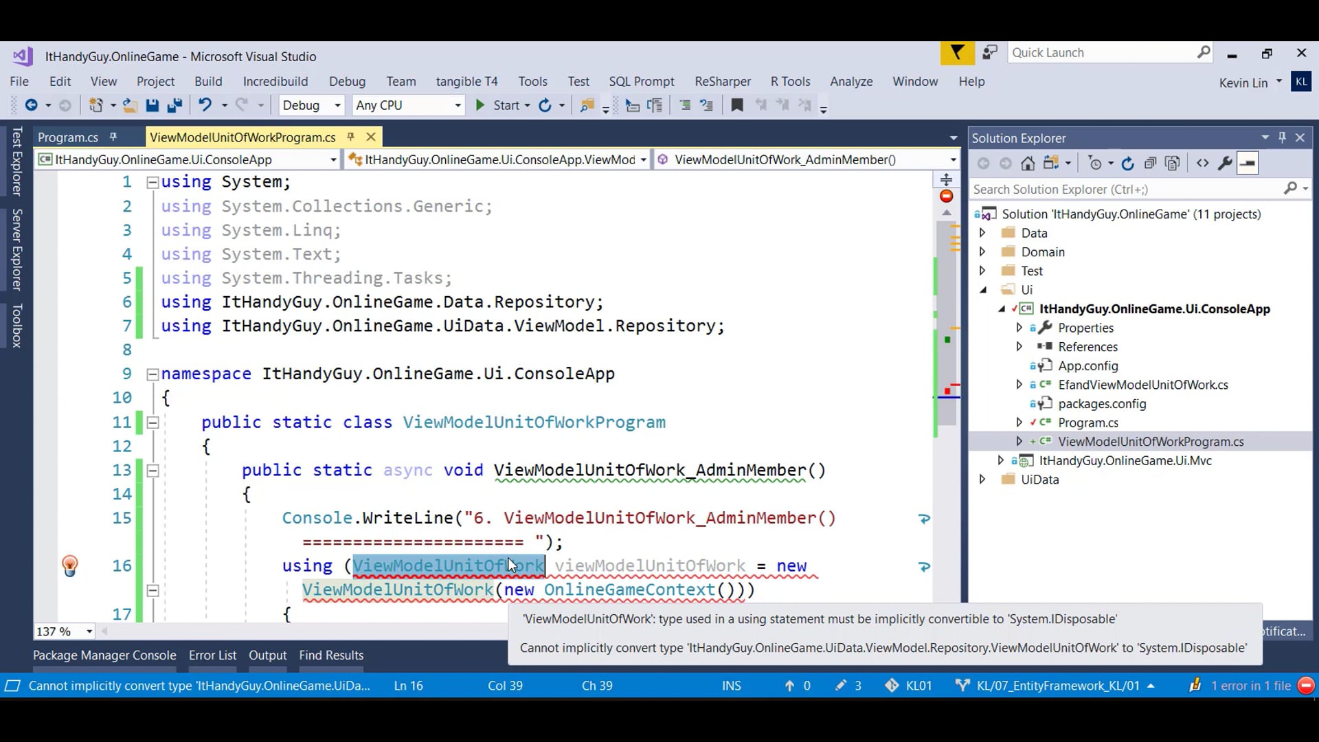Click the bookmark icon in toolbar
1319x742 pixels.
(737, 105)
